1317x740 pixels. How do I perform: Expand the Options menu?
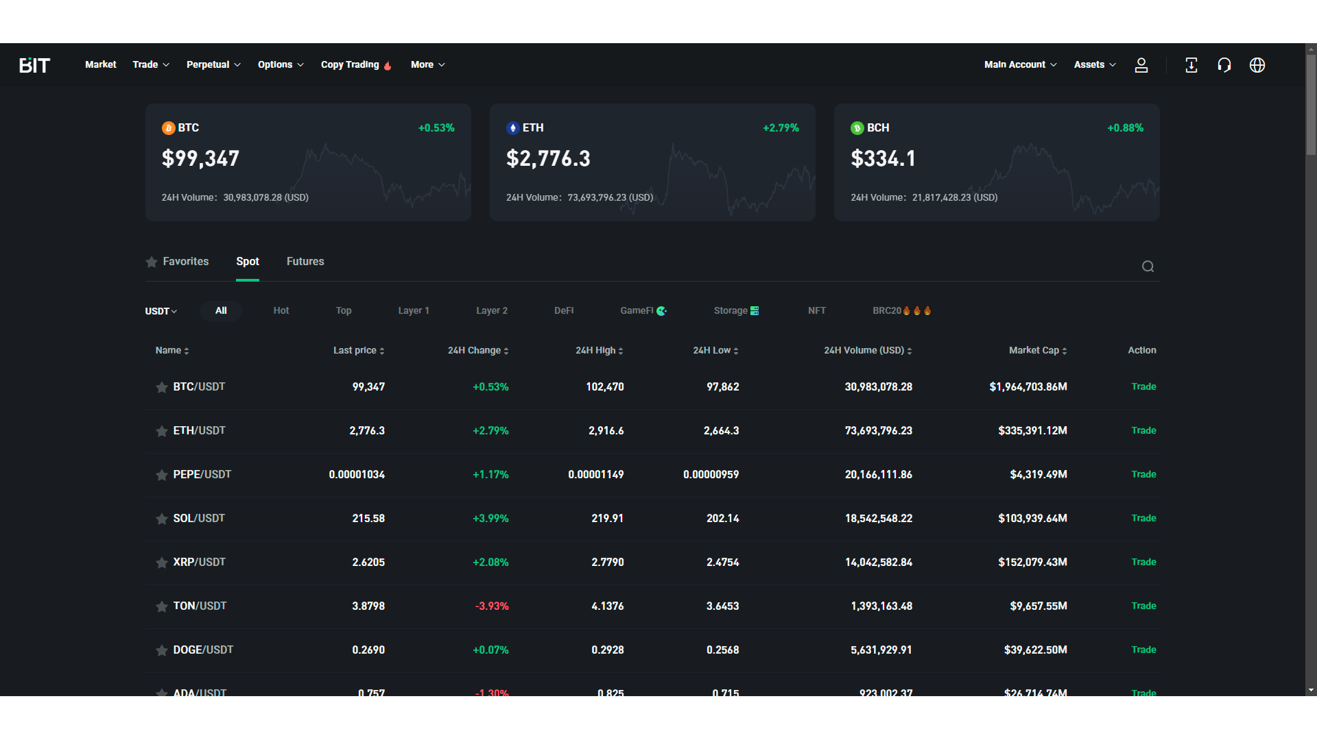click(x=281, y=64)
